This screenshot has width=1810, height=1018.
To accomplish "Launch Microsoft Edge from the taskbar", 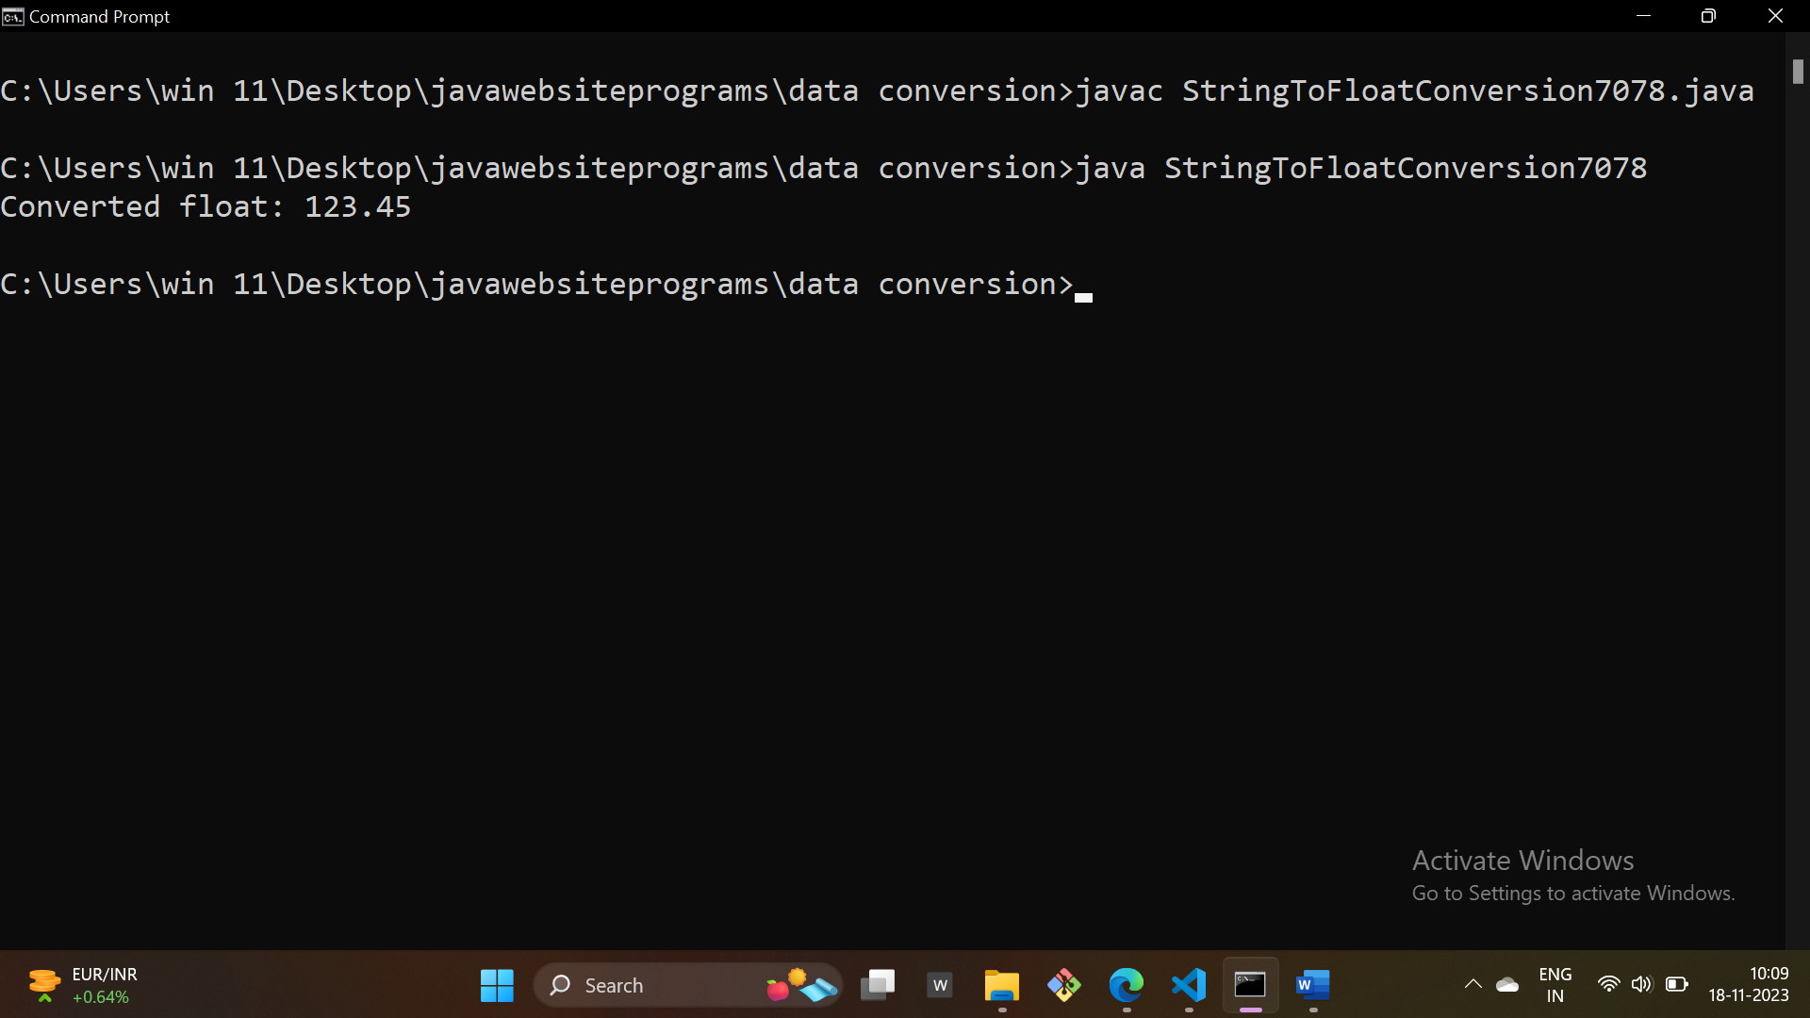I will 1126,986.
